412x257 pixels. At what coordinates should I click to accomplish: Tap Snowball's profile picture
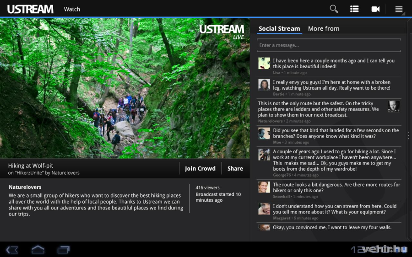(264, 187)
